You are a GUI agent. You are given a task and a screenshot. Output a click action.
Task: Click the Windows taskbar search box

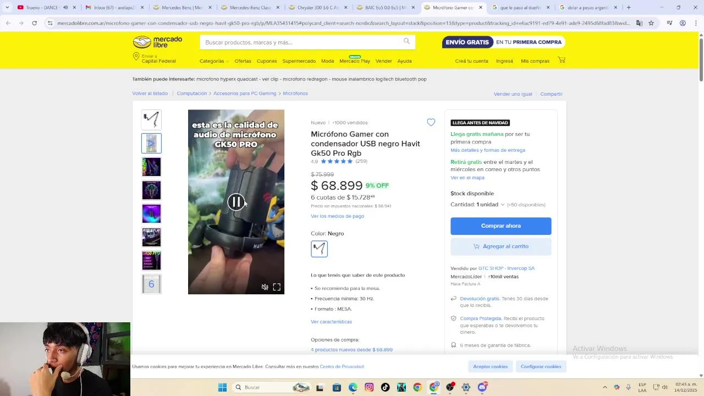pyautogui.click(x=272, y=387)
